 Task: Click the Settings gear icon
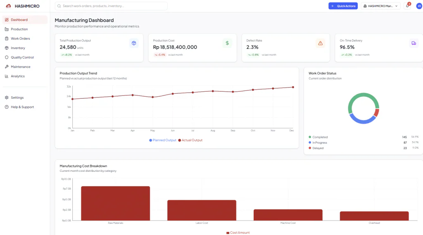[x=7, y=97]
